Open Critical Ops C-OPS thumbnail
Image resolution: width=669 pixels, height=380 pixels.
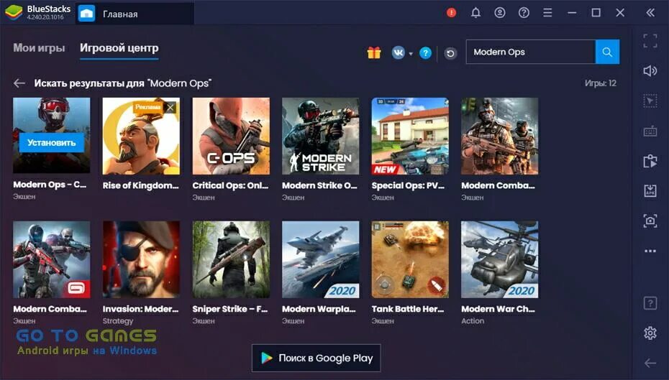(231, 136)
